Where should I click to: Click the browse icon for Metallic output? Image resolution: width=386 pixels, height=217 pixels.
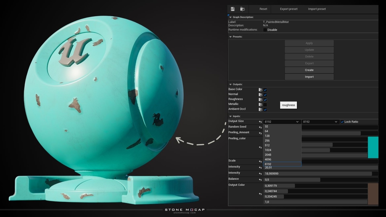(x=261, y=105)
